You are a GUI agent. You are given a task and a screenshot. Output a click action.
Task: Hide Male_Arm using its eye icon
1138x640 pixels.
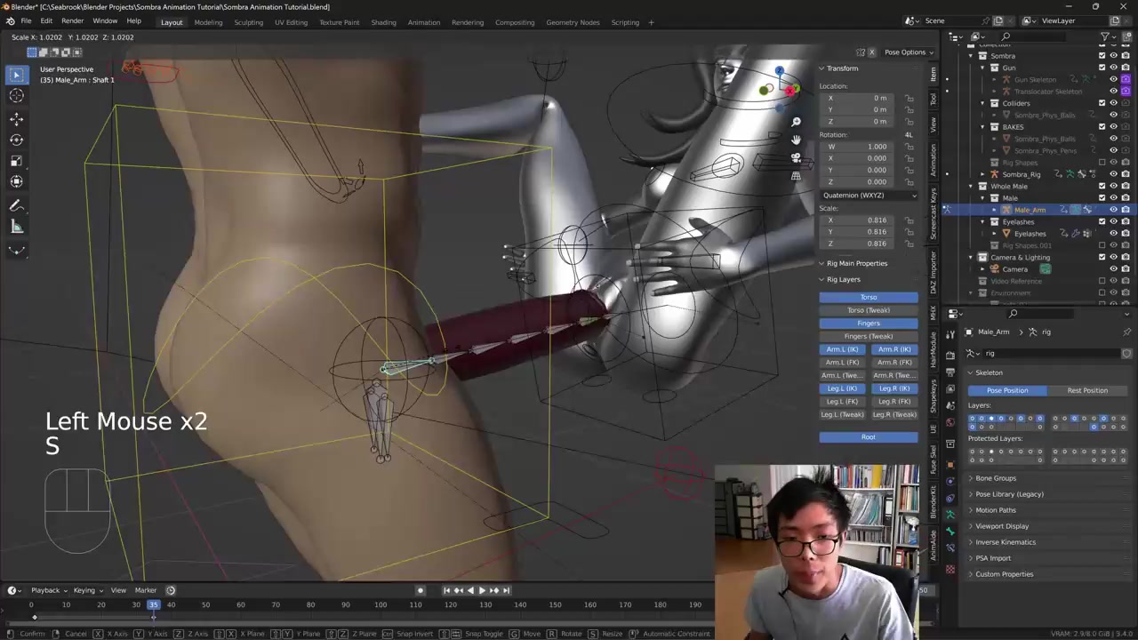[1113, 210]
